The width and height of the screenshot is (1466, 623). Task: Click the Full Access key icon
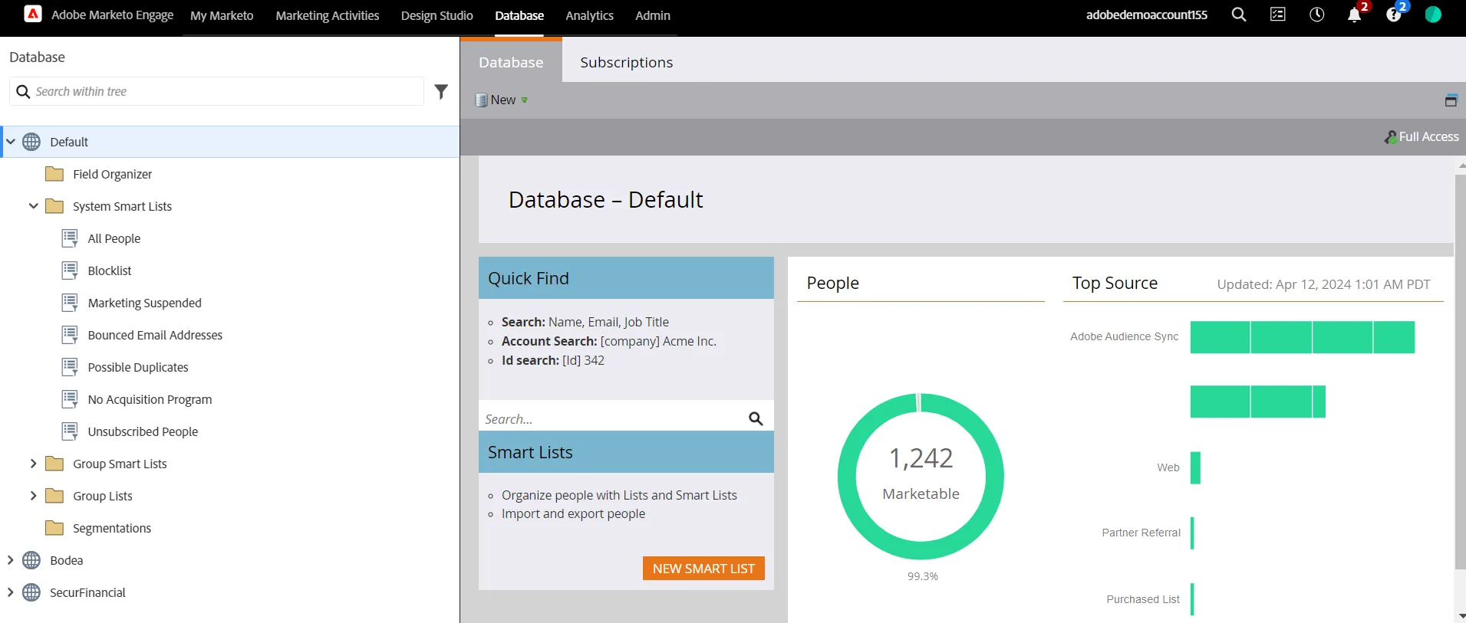(x=1390, y=137)
